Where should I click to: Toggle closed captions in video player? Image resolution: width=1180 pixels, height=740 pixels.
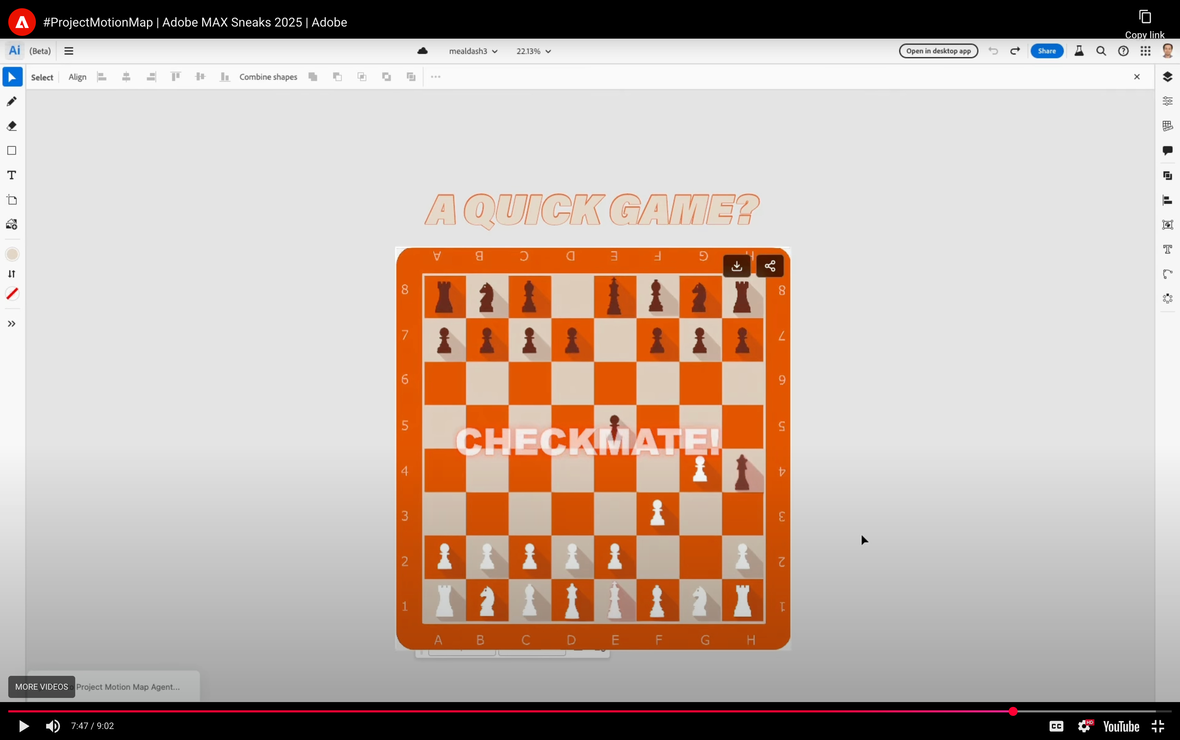1056,726
